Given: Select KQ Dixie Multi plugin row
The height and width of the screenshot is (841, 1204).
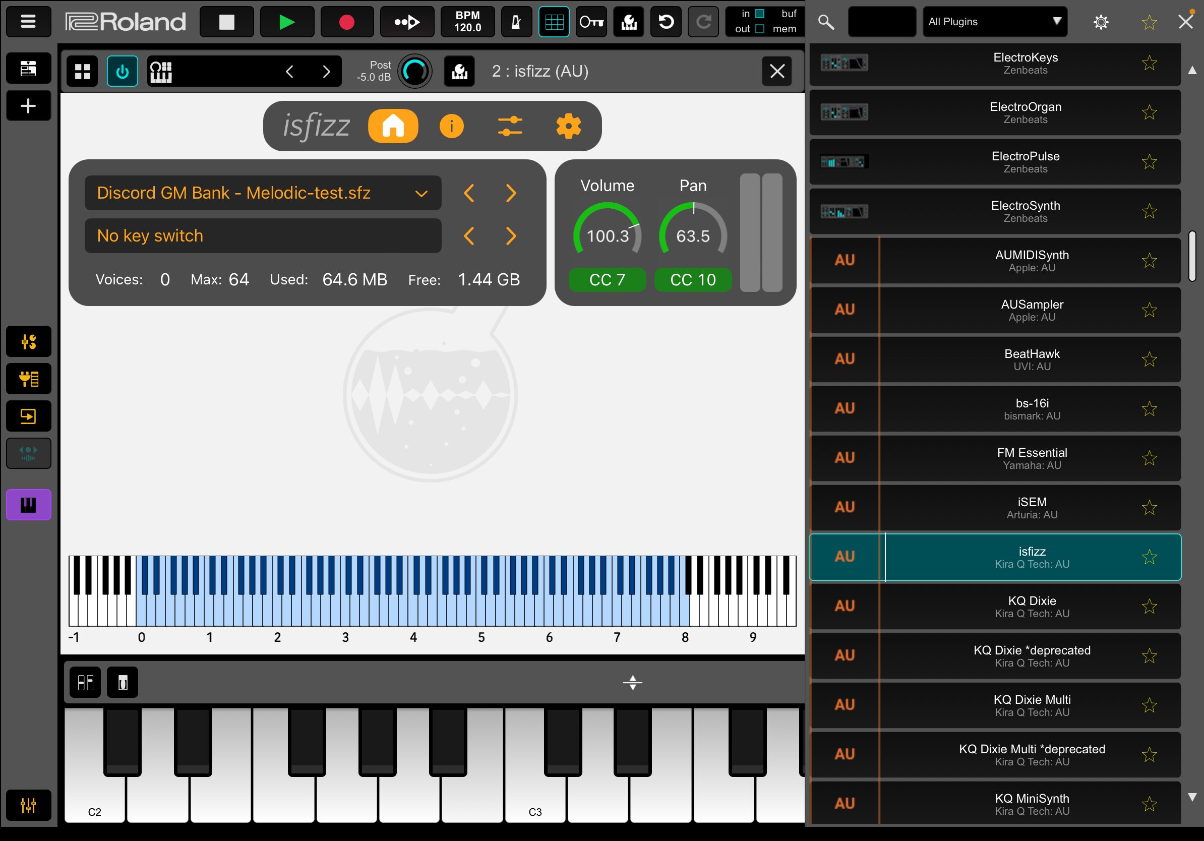Looking at the screenshot, I should 995,706.
